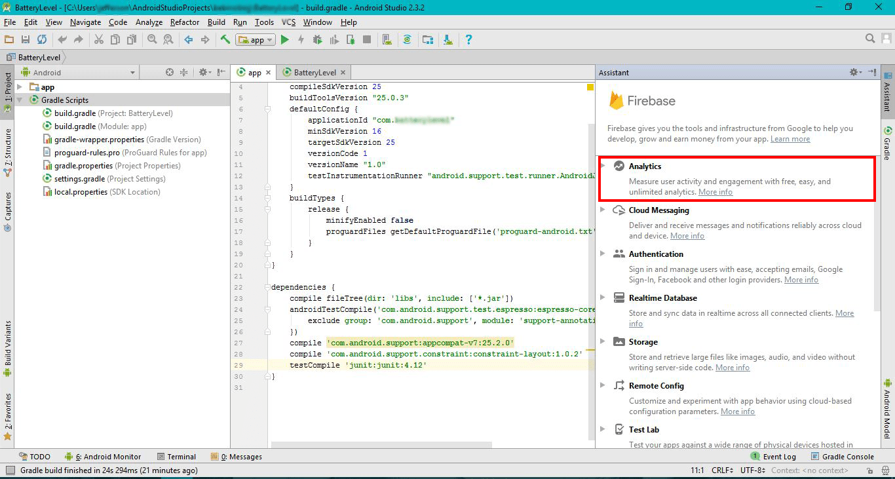Image resolution: width=895 pixels, height=479 pixels.
Task: Open Project panel settings gear
Action: [x=204, y=73]
